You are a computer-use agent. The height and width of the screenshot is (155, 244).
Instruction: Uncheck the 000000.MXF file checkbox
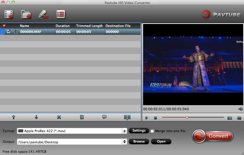[x=9, y=32]
